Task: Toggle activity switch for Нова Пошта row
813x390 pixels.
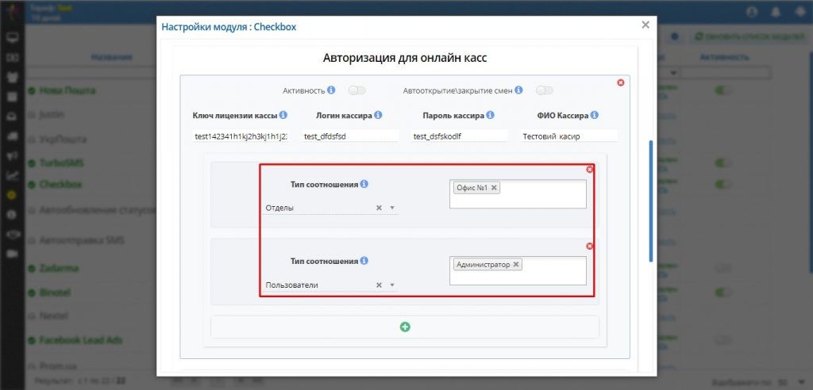Action: tap(722, 90)
